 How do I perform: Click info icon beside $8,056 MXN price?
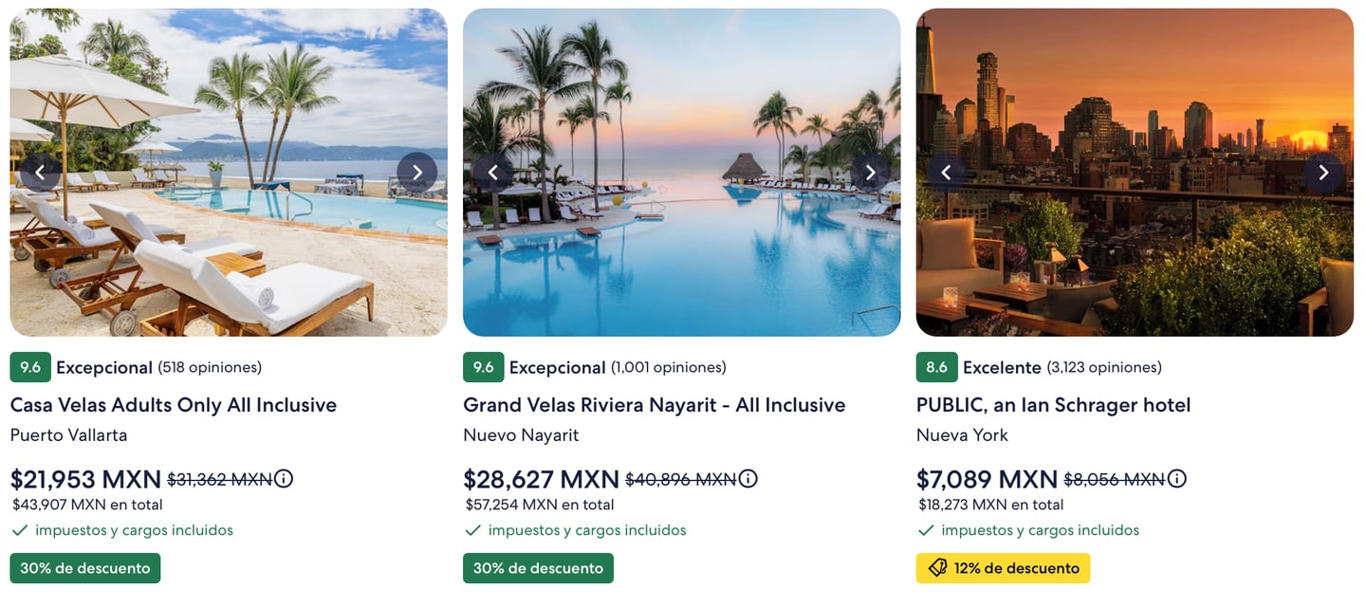pyautogui.click(x=1177, y=479)
